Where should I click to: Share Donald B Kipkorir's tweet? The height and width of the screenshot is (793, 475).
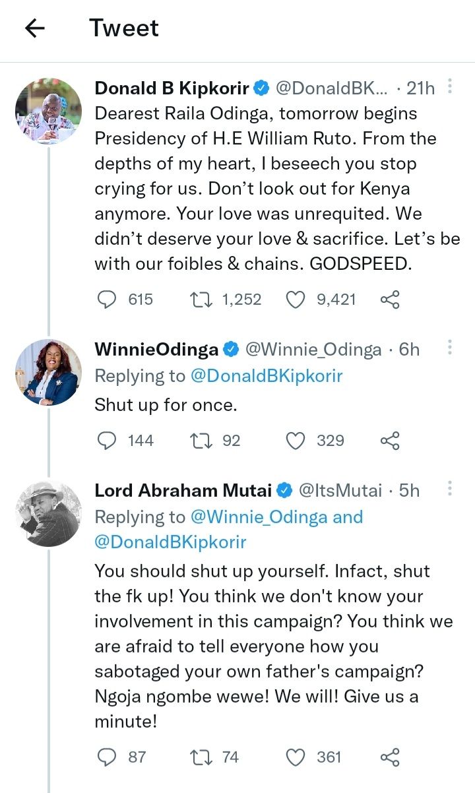390,300
